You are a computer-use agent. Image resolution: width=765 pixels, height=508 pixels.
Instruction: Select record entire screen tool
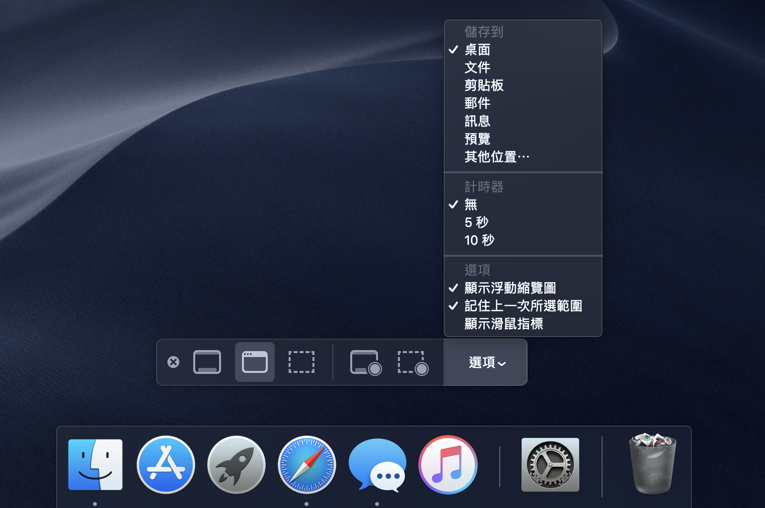[x=366, y=363]
